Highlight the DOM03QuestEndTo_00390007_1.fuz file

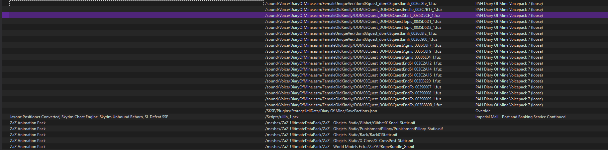[353, 87]
